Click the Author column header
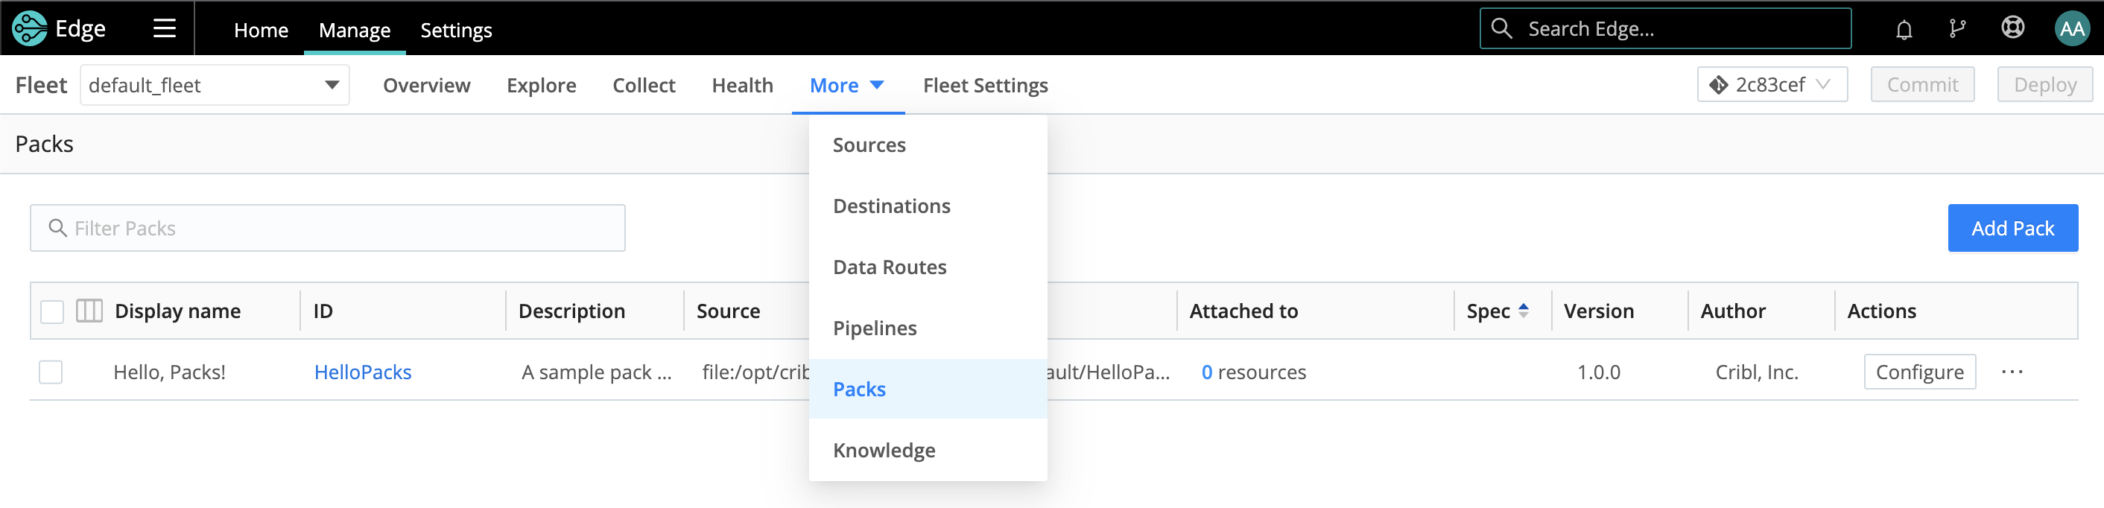 [1732, 311]
